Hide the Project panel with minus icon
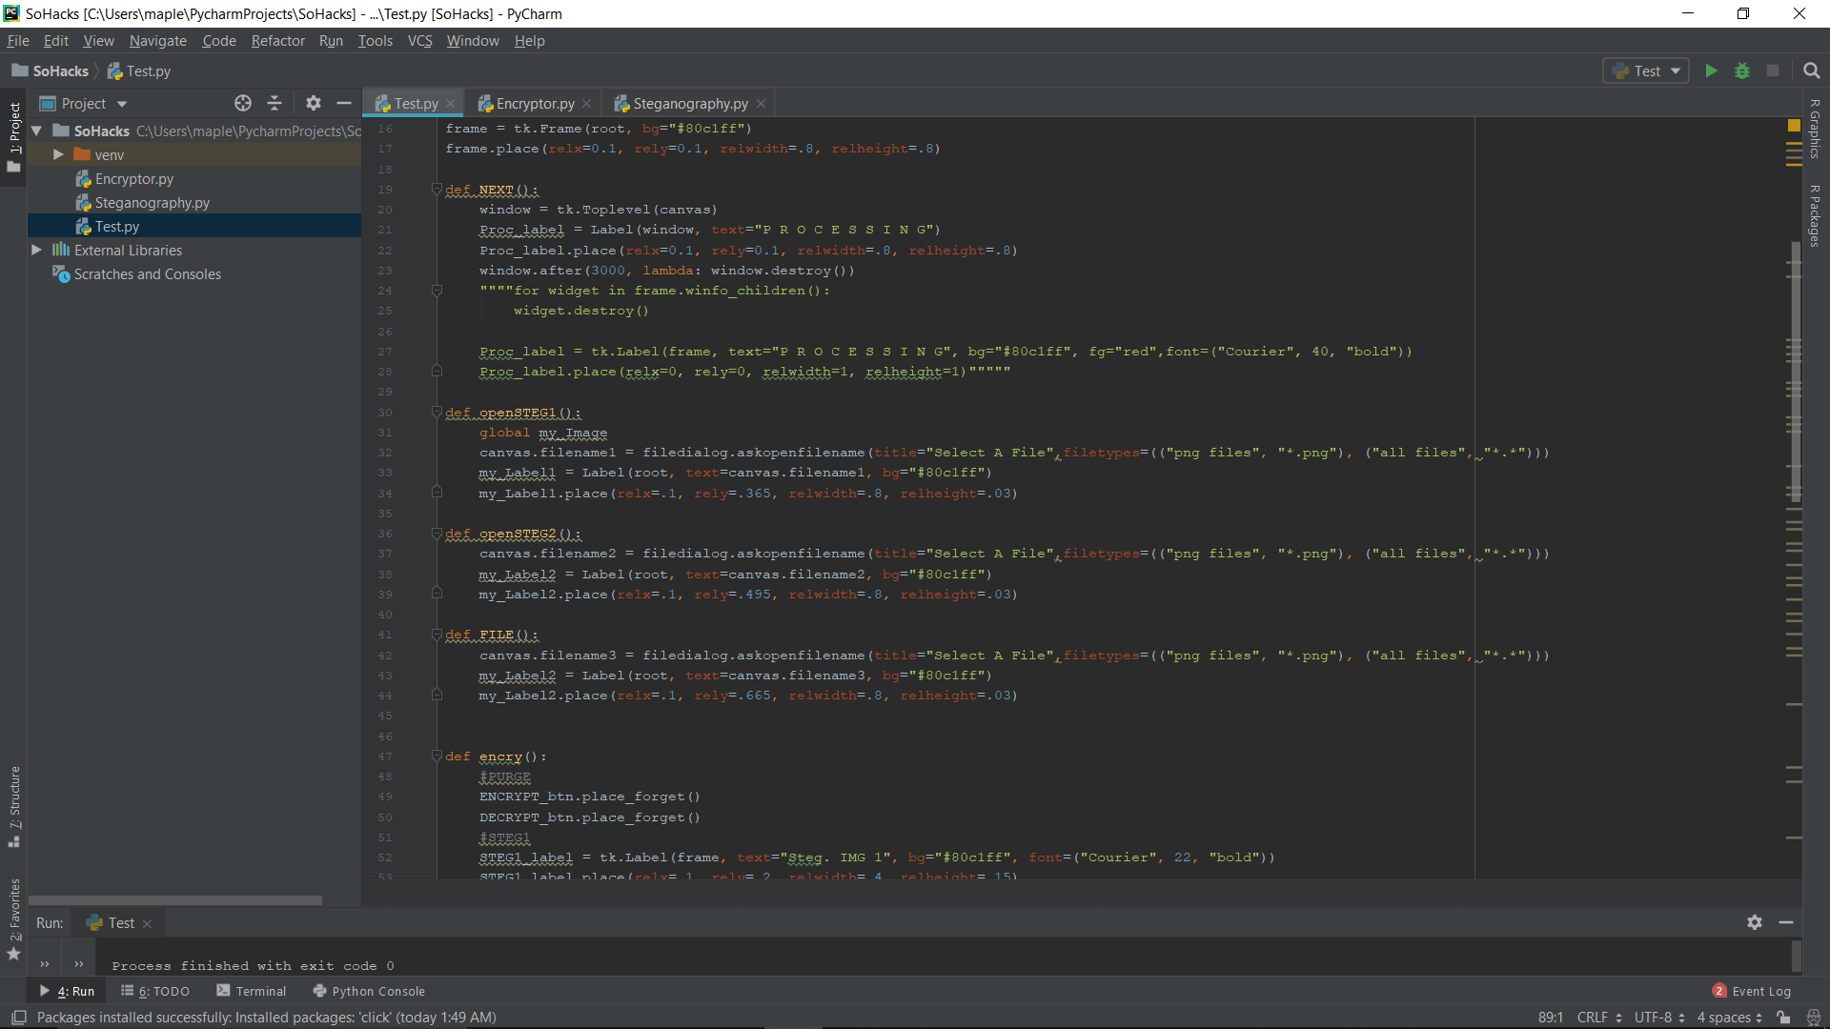This screenshot has width=1830, height=1029. coord(344,103)
